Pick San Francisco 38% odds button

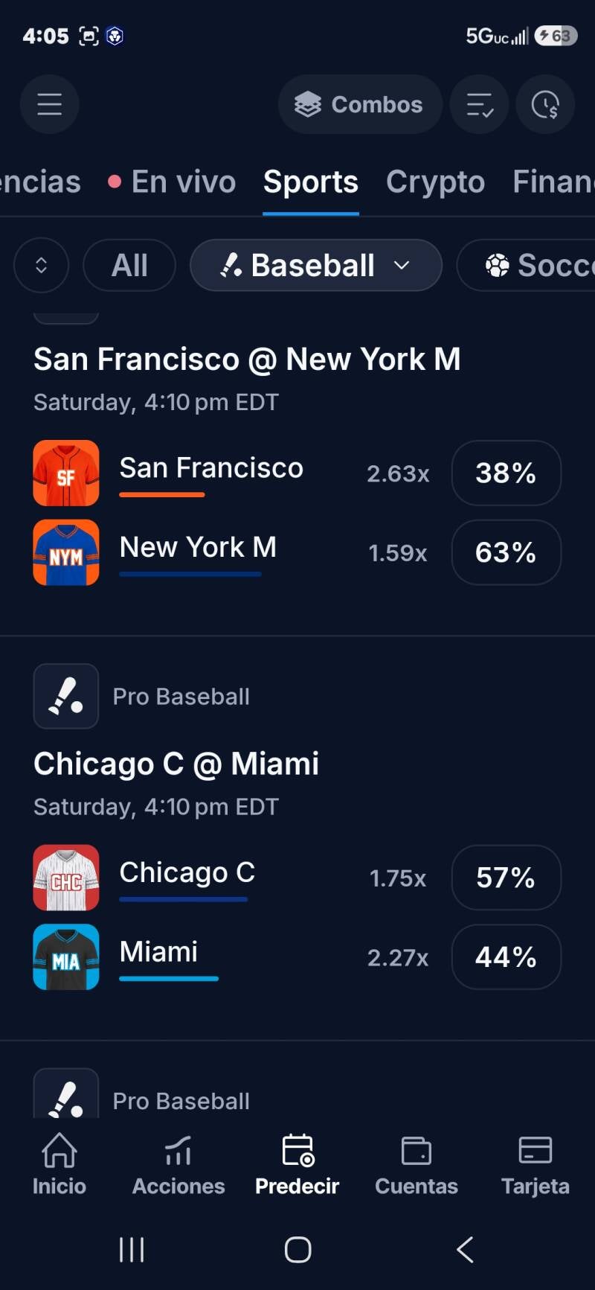(x=506, y=473)
